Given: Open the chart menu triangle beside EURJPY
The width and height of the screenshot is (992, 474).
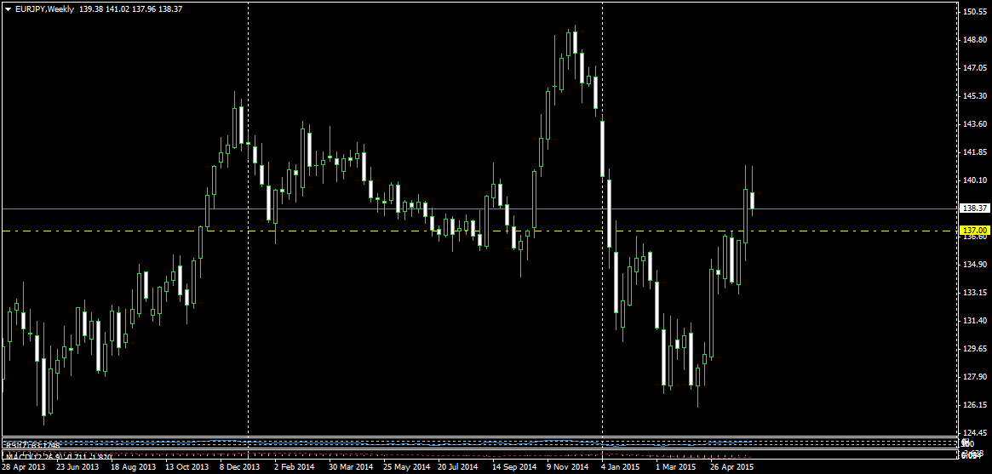Looking at the screenshot, I should tap(8, 9).
